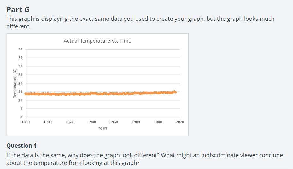Click the Part G heading
The image size is (293, 169).
tap(18, 9)
